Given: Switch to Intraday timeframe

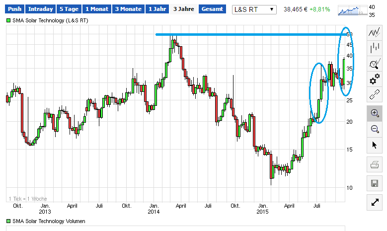Looking at the screenshot, I should (40, 9).
